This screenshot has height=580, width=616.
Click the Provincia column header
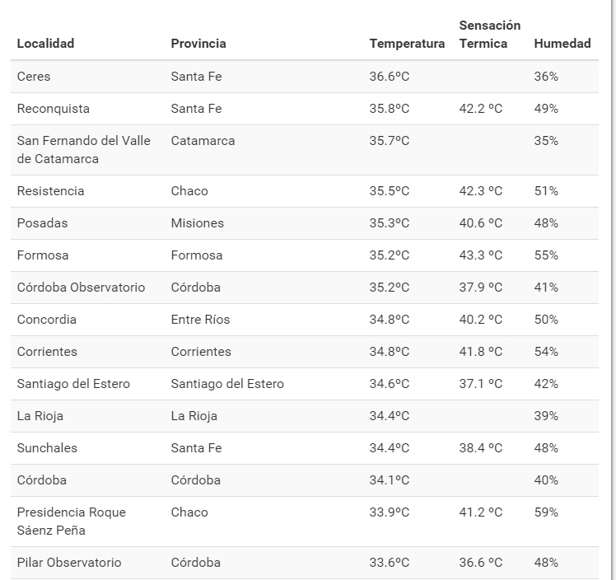(x=198, y=44)
